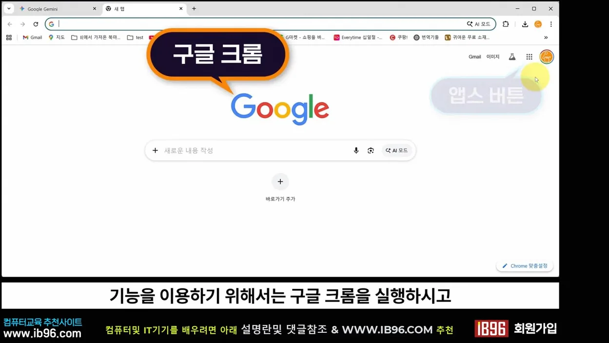Viewport: 609px width, 343px height.
Task: Click AI 모드 in the search box
Action: click(x=396, y=151)
